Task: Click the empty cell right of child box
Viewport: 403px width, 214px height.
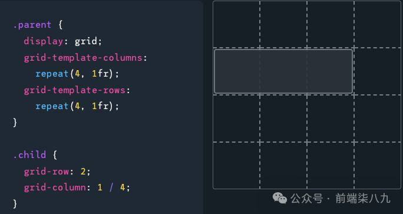Action: [377, 71]
